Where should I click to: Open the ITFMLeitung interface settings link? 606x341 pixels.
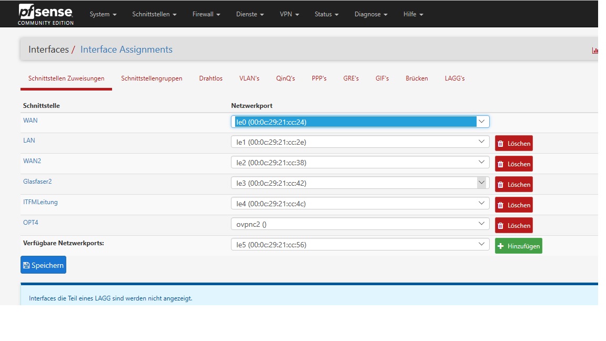pyautogui.click(x=41, y=202)
